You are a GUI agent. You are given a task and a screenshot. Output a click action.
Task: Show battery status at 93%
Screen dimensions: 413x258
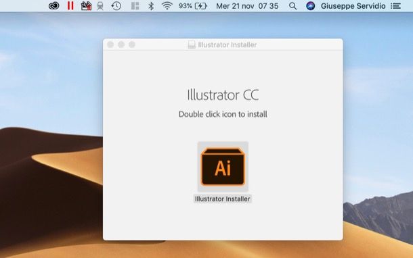[x=193, y=6]
